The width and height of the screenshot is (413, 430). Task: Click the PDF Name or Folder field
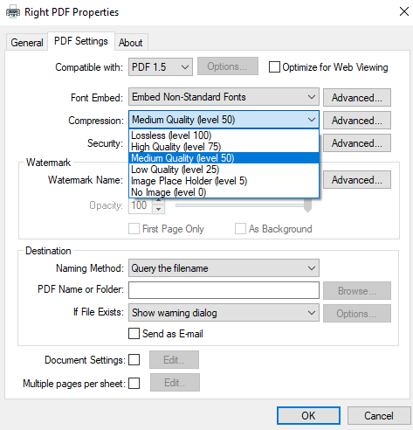click(x=224, y=290)
